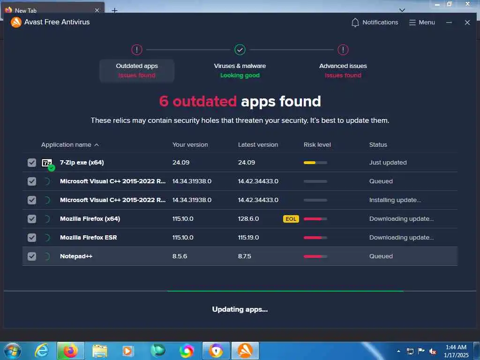Click Notepad++ red risk level bar
480x360 pixels.
(315, 256)
